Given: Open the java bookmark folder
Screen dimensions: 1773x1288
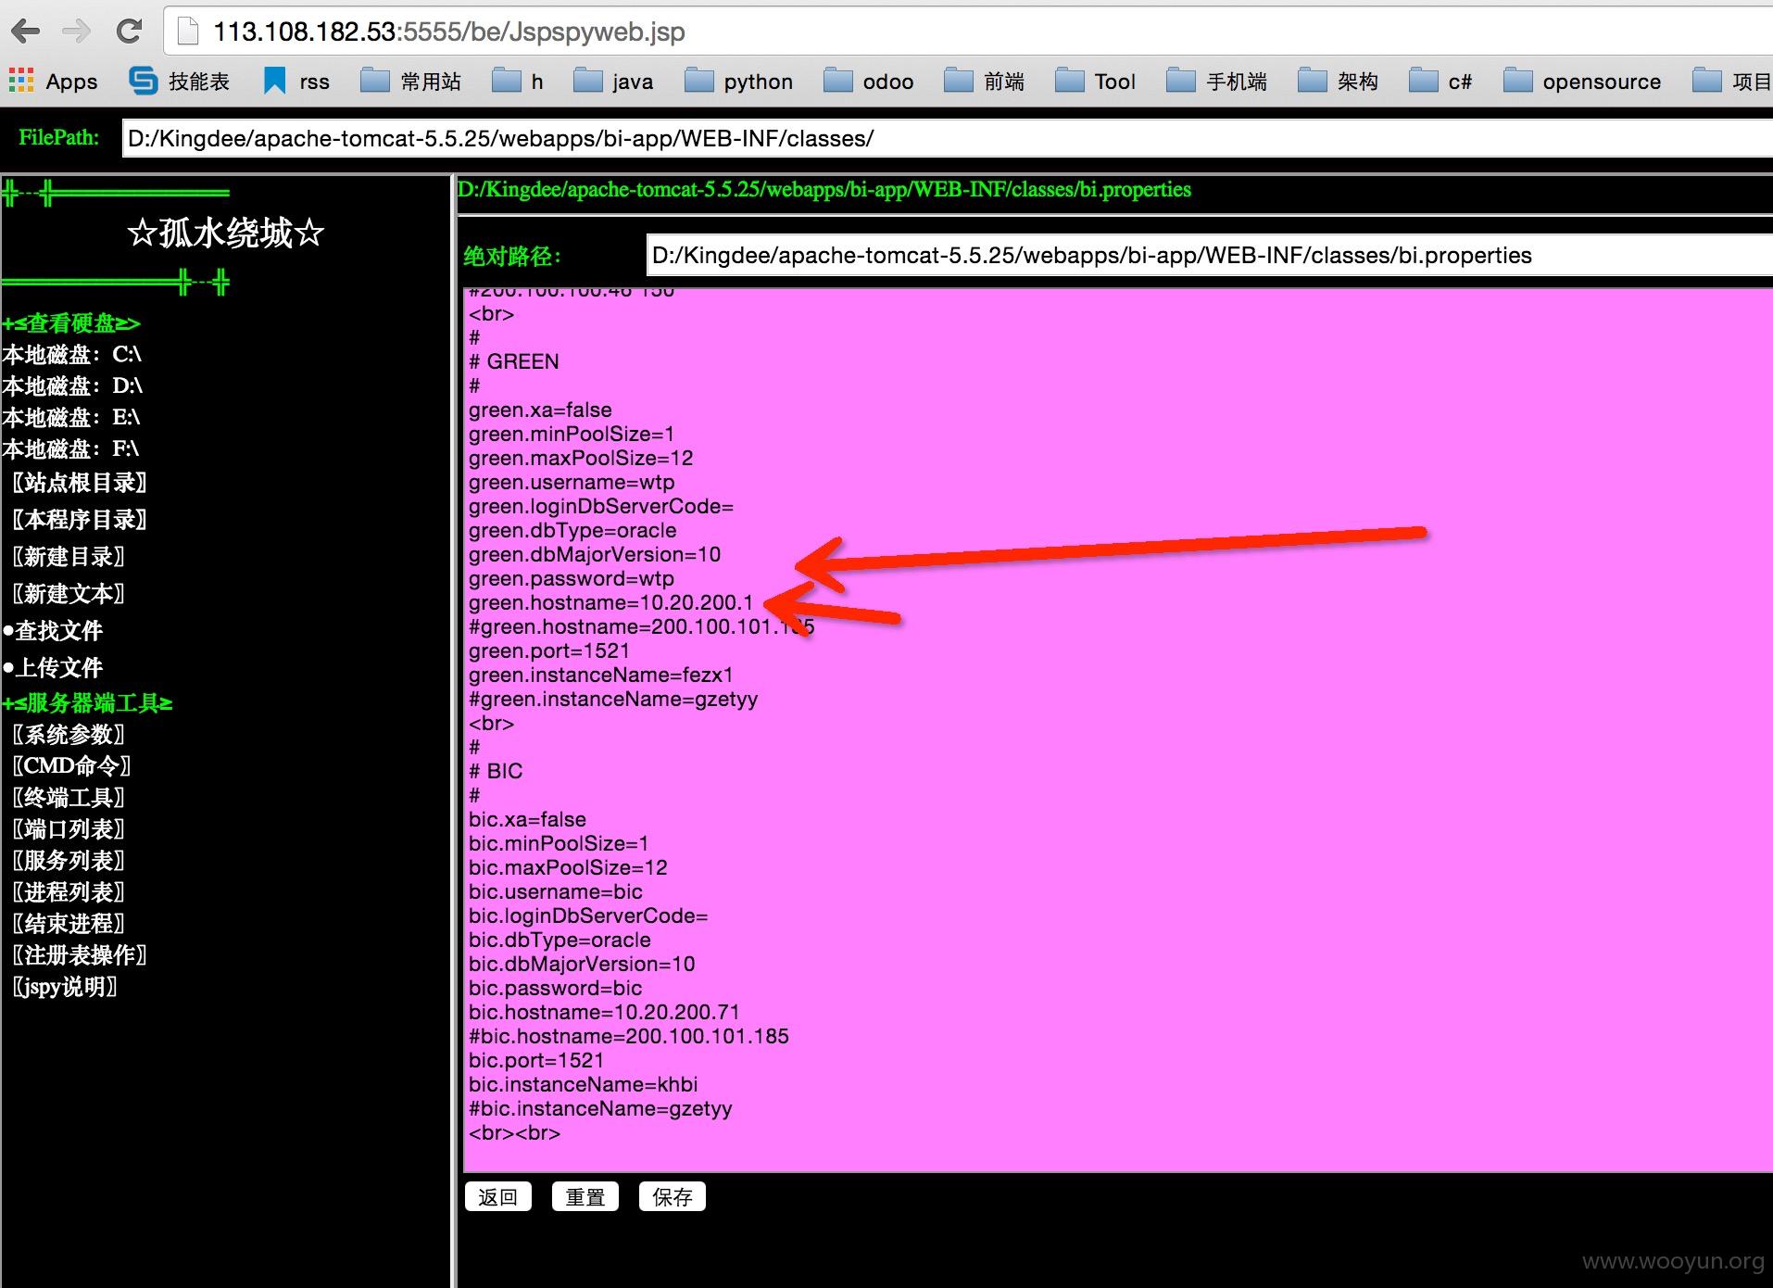Looking at the screenshot, I should (613, 82).
